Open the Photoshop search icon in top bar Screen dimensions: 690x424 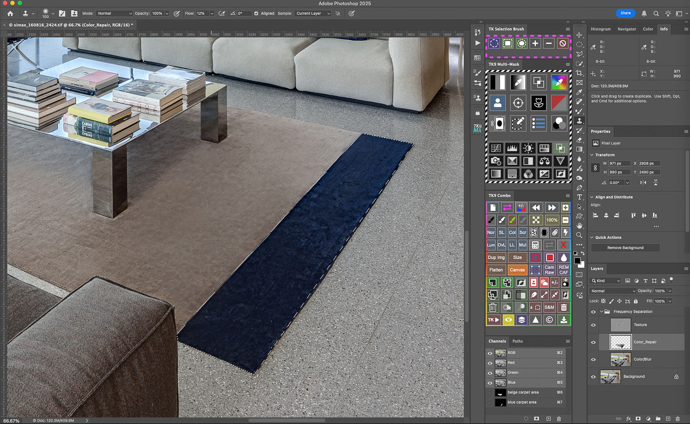656,13
